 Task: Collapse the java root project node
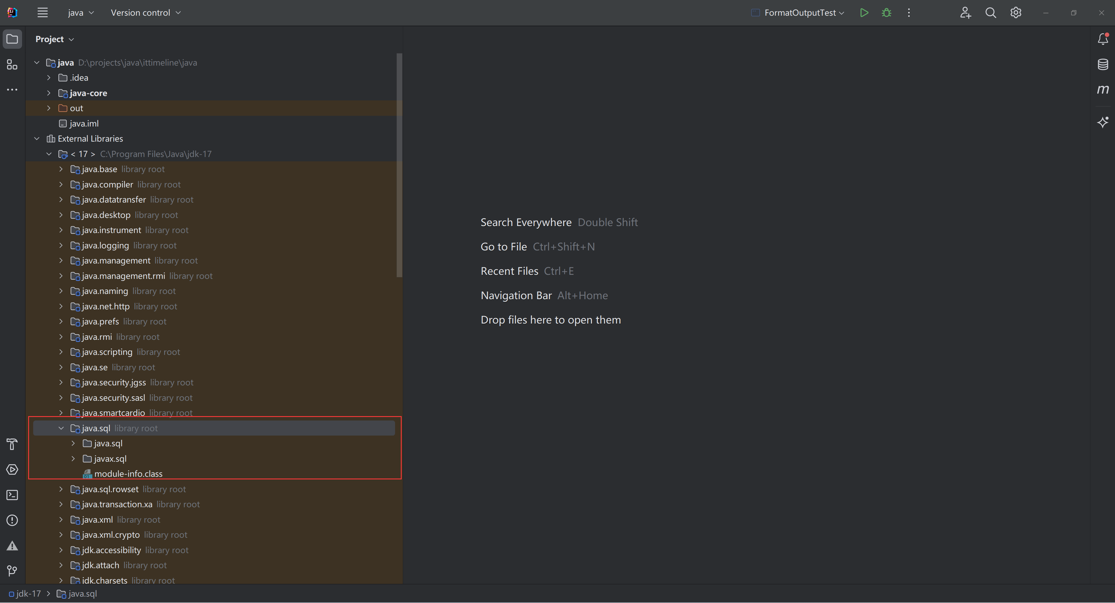[x=37, y=63]
